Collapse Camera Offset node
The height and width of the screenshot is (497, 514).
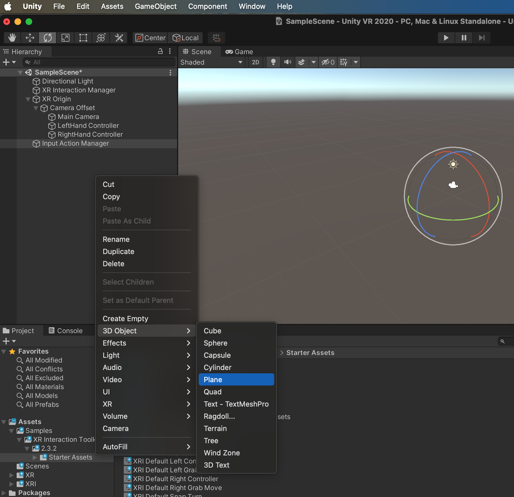tap(36, 108)
